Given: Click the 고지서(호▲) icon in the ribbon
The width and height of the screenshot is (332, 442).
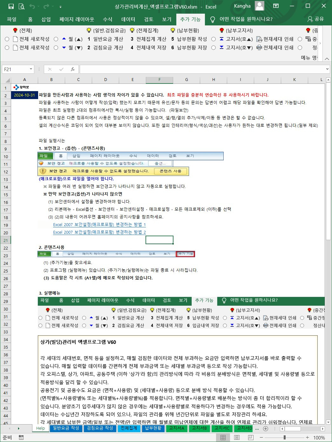Looking at the screenshot, I should pos(221,39).
